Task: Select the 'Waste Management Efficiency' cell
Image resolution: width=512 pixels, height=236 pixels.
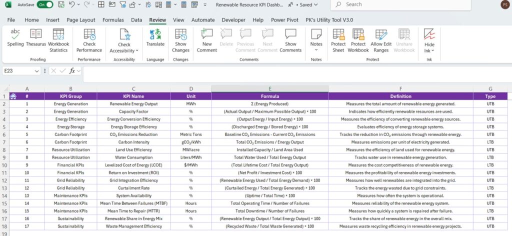Action: point(134,226)
